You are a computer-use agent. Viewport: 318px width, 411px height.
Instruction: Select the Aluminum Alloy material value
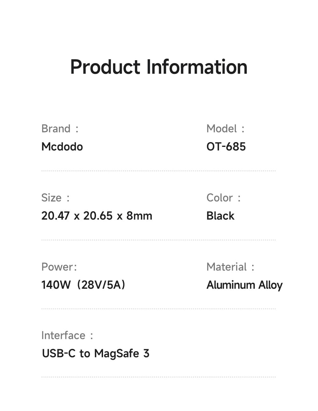click(x=244, y=285)
